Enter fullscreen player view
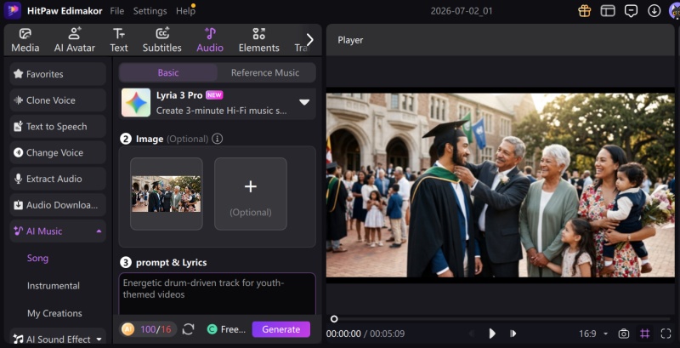Image resolution: width=680 pixels, height=348 pixels. tap(666, 334)
